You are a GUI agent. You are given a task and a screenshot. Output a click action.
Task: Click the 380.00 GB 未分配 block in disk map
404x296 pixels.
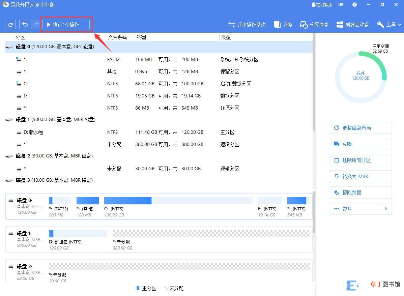point(211,240)
